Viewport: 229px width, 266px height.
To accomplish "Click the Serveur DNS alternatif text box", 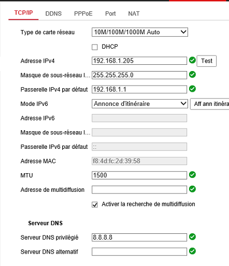I will click(x=139, y=251).
